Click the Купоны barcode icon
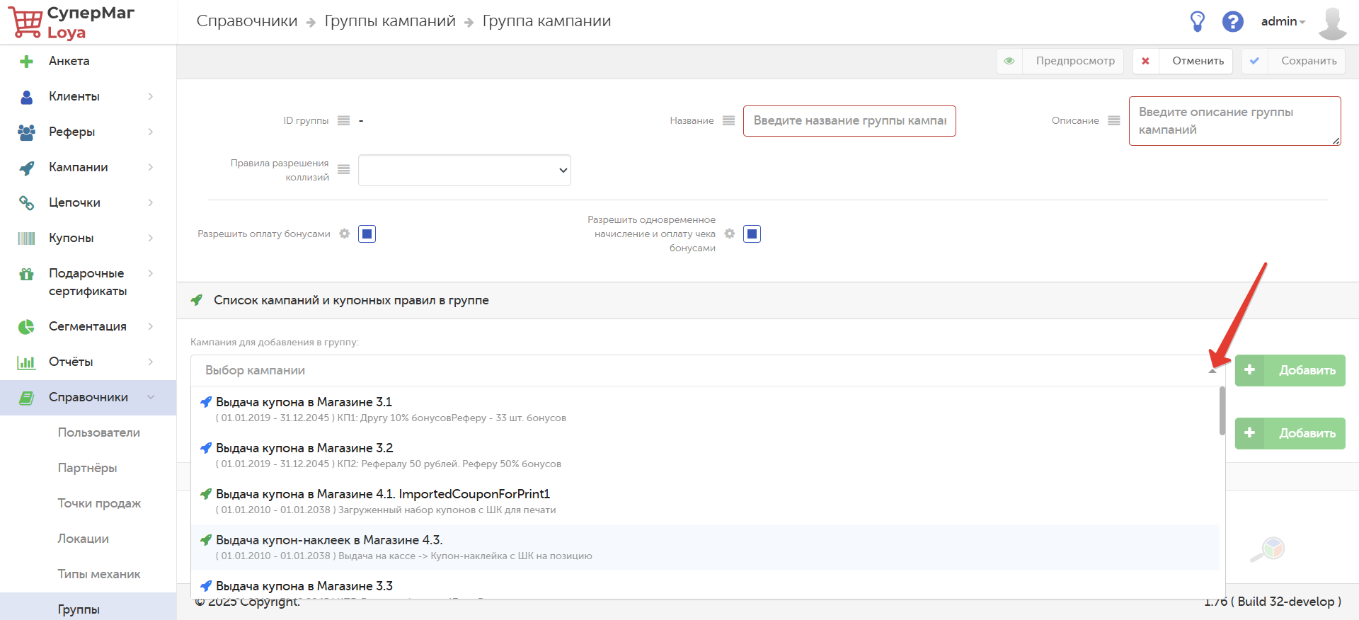1359x620 pixels. point(26,239)
